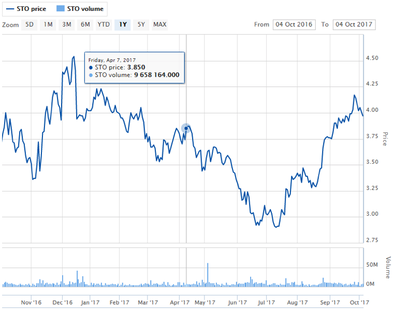
Task: Click the highlighted Apr 7 price point
Action: [x=186, y=128]
